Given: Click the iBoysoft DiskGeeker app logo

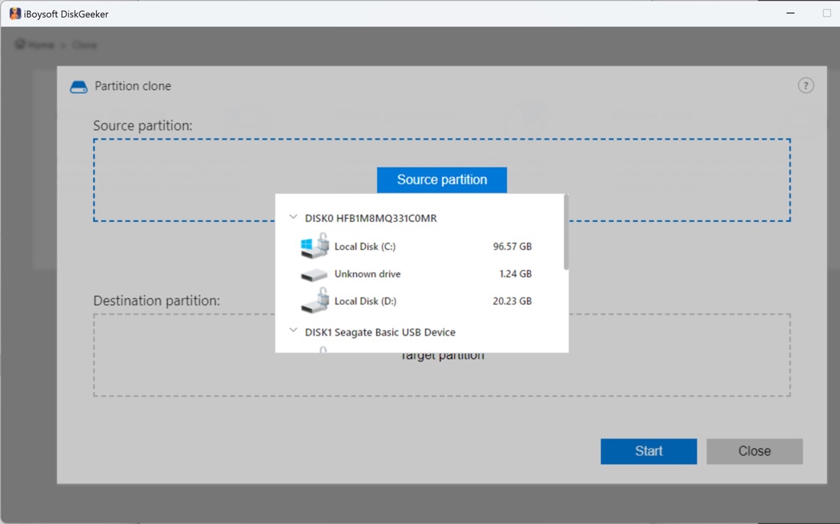Looking at the screenshot, I should click(x=15, y=14).
